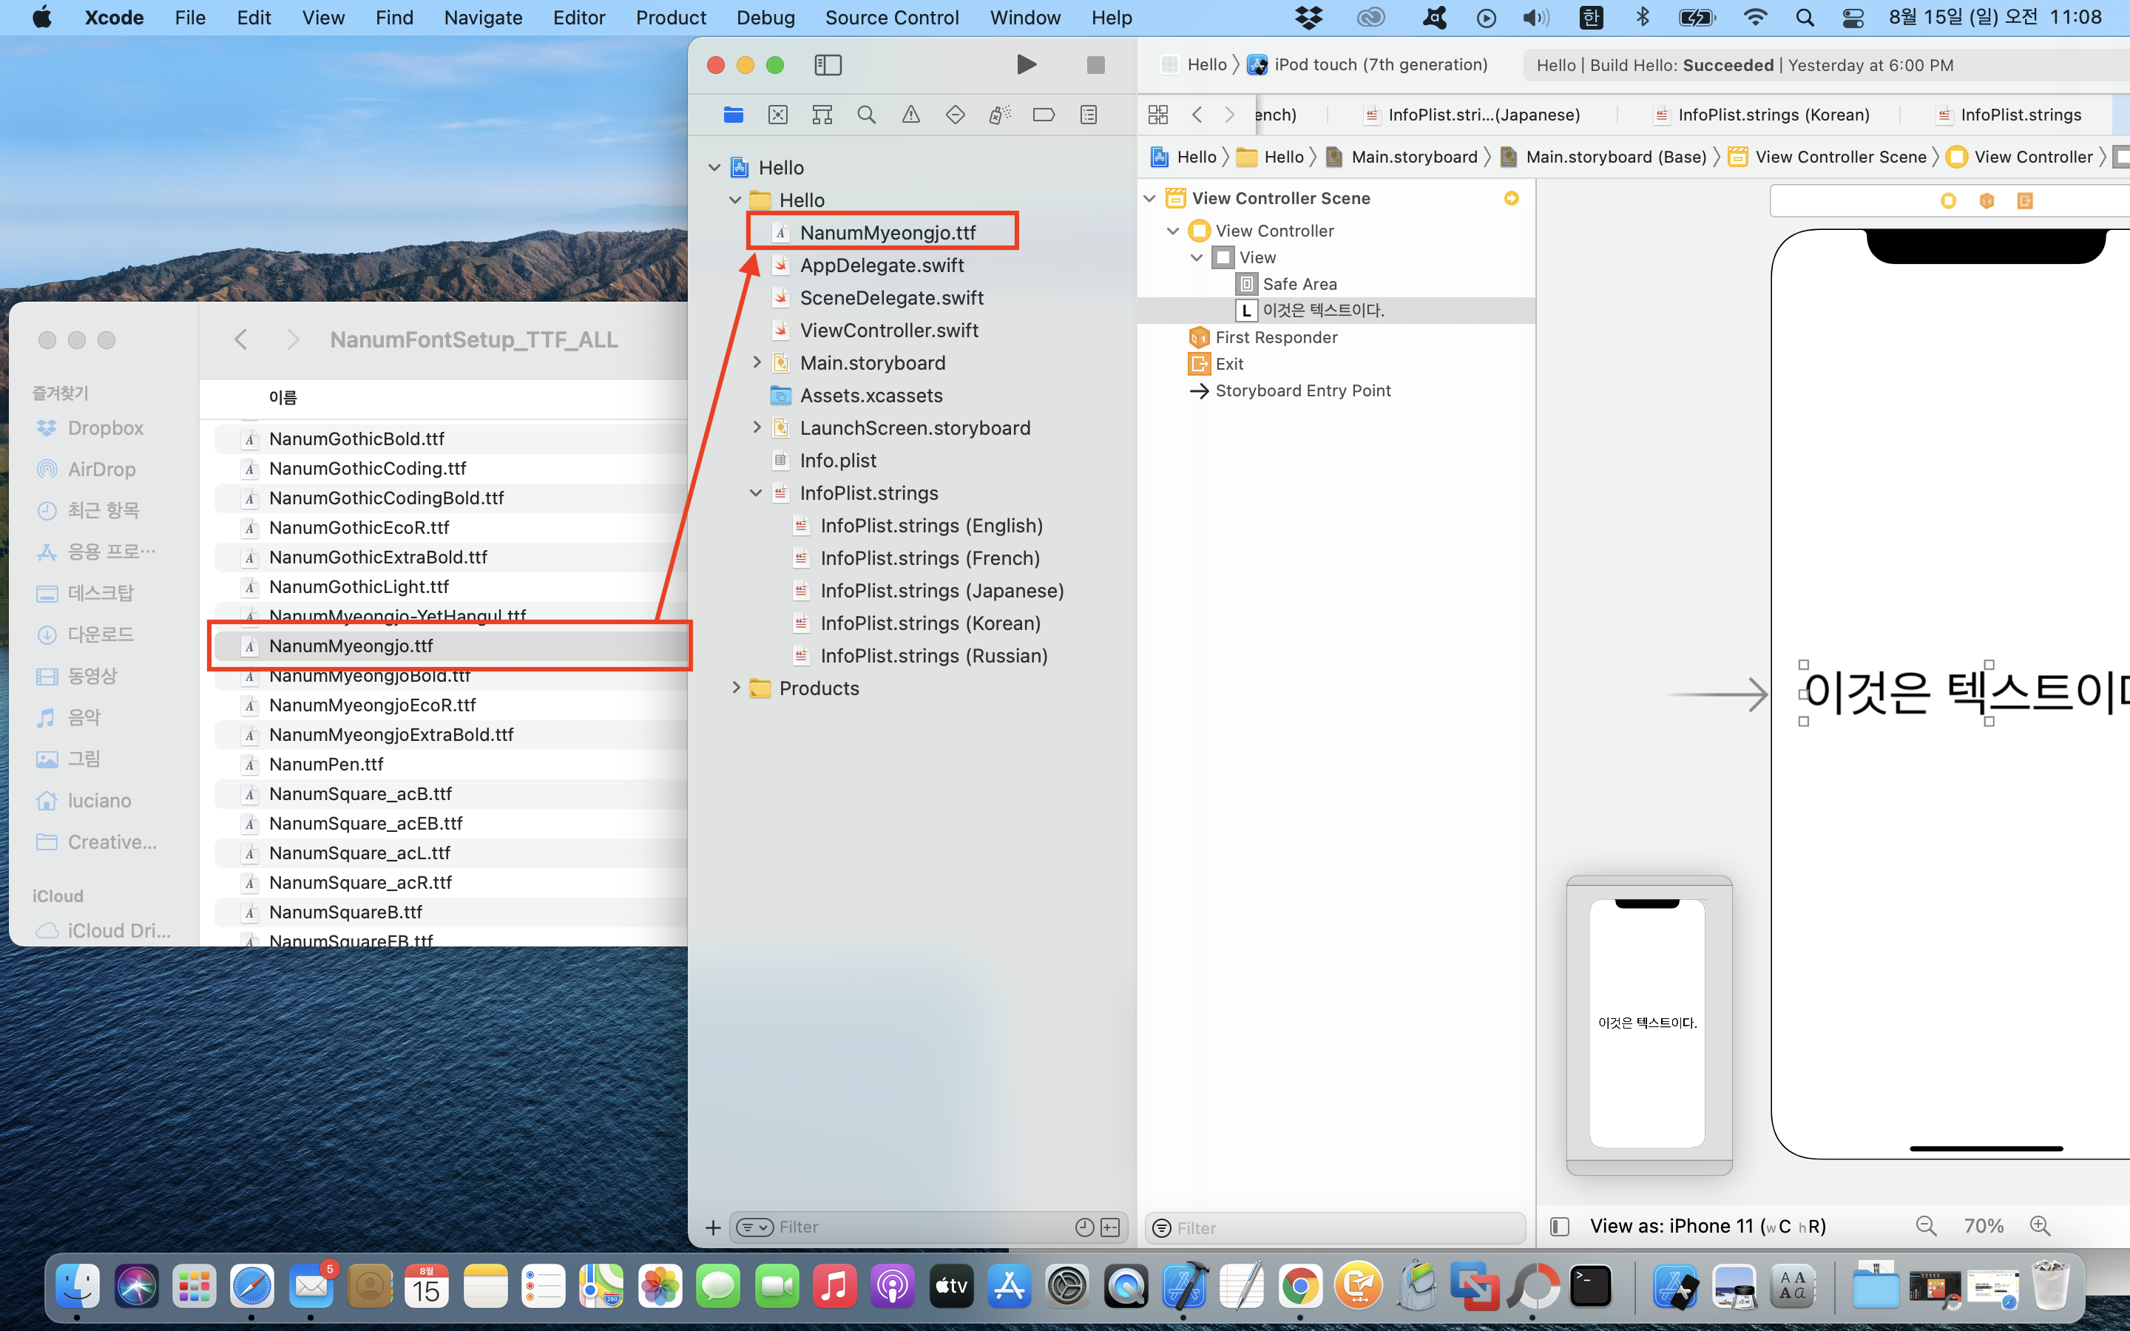Click the Zoom in magnifier on canvas
The width and height of the screenshot is (2130, 1331).
click(2039, 1226)
